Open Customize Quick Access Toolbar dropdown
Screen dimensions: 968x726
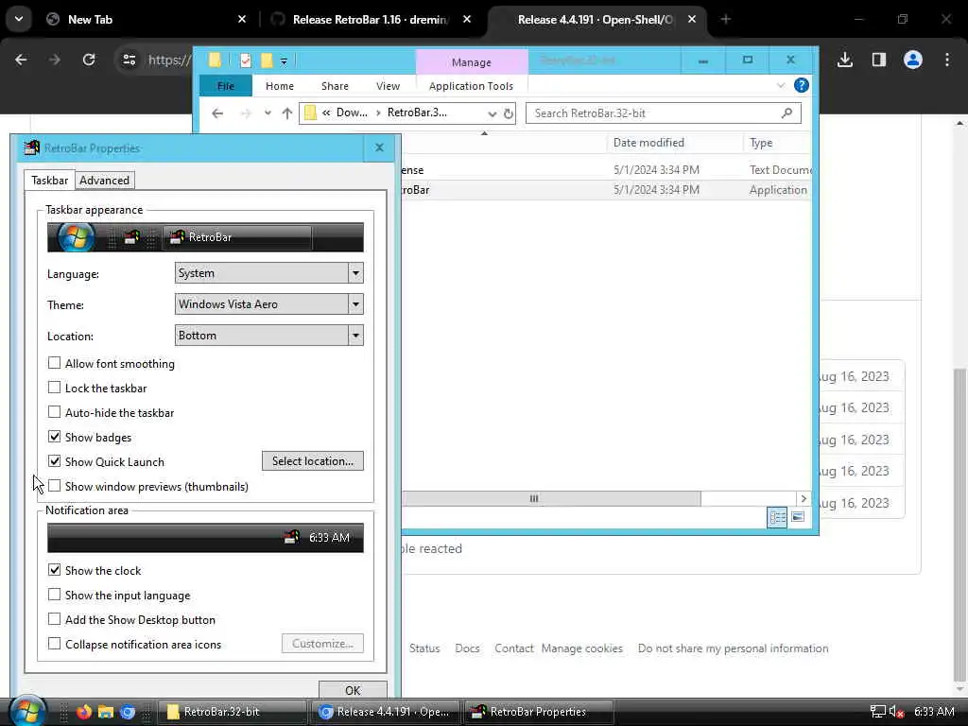284,61
